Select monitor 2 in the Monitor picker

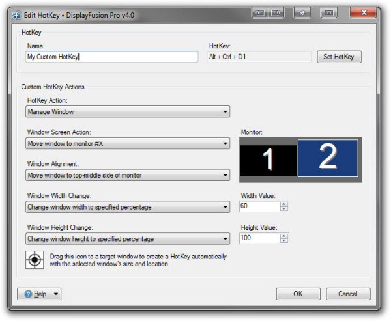[327, 158]
